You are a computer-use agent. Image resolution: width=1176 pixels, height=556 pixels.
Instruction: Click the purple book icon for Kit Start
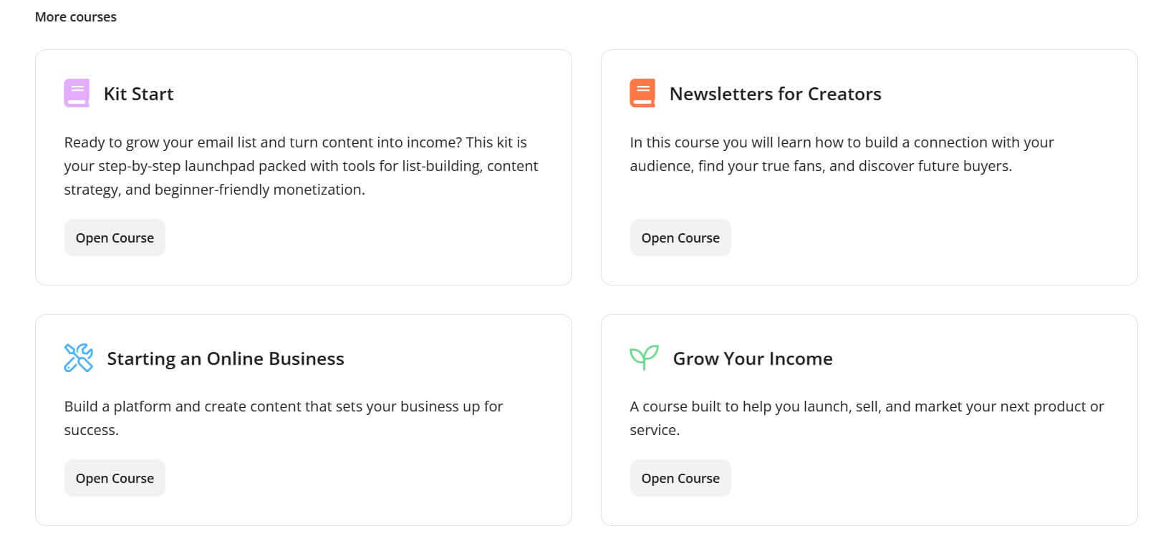coord(76,92)
